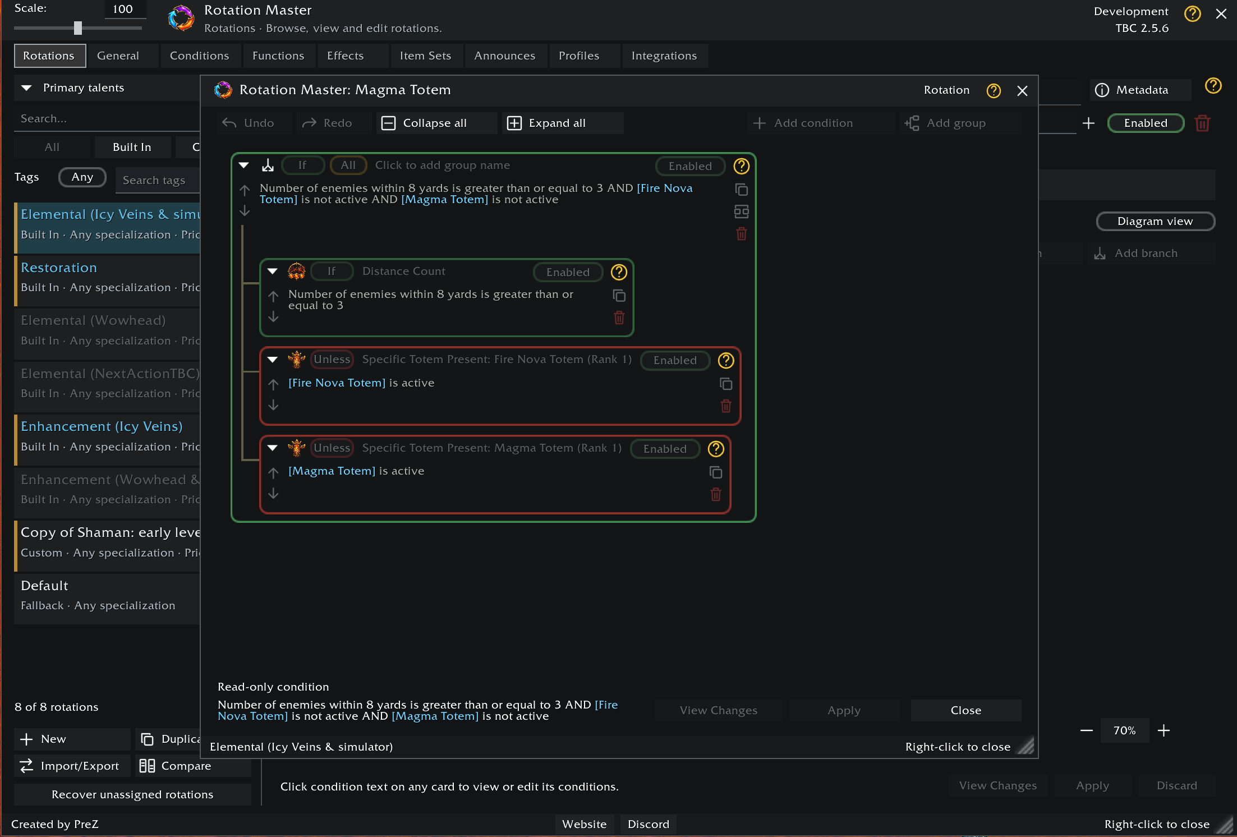Copy the Fire Nova Totem condition card

point(725,384)
